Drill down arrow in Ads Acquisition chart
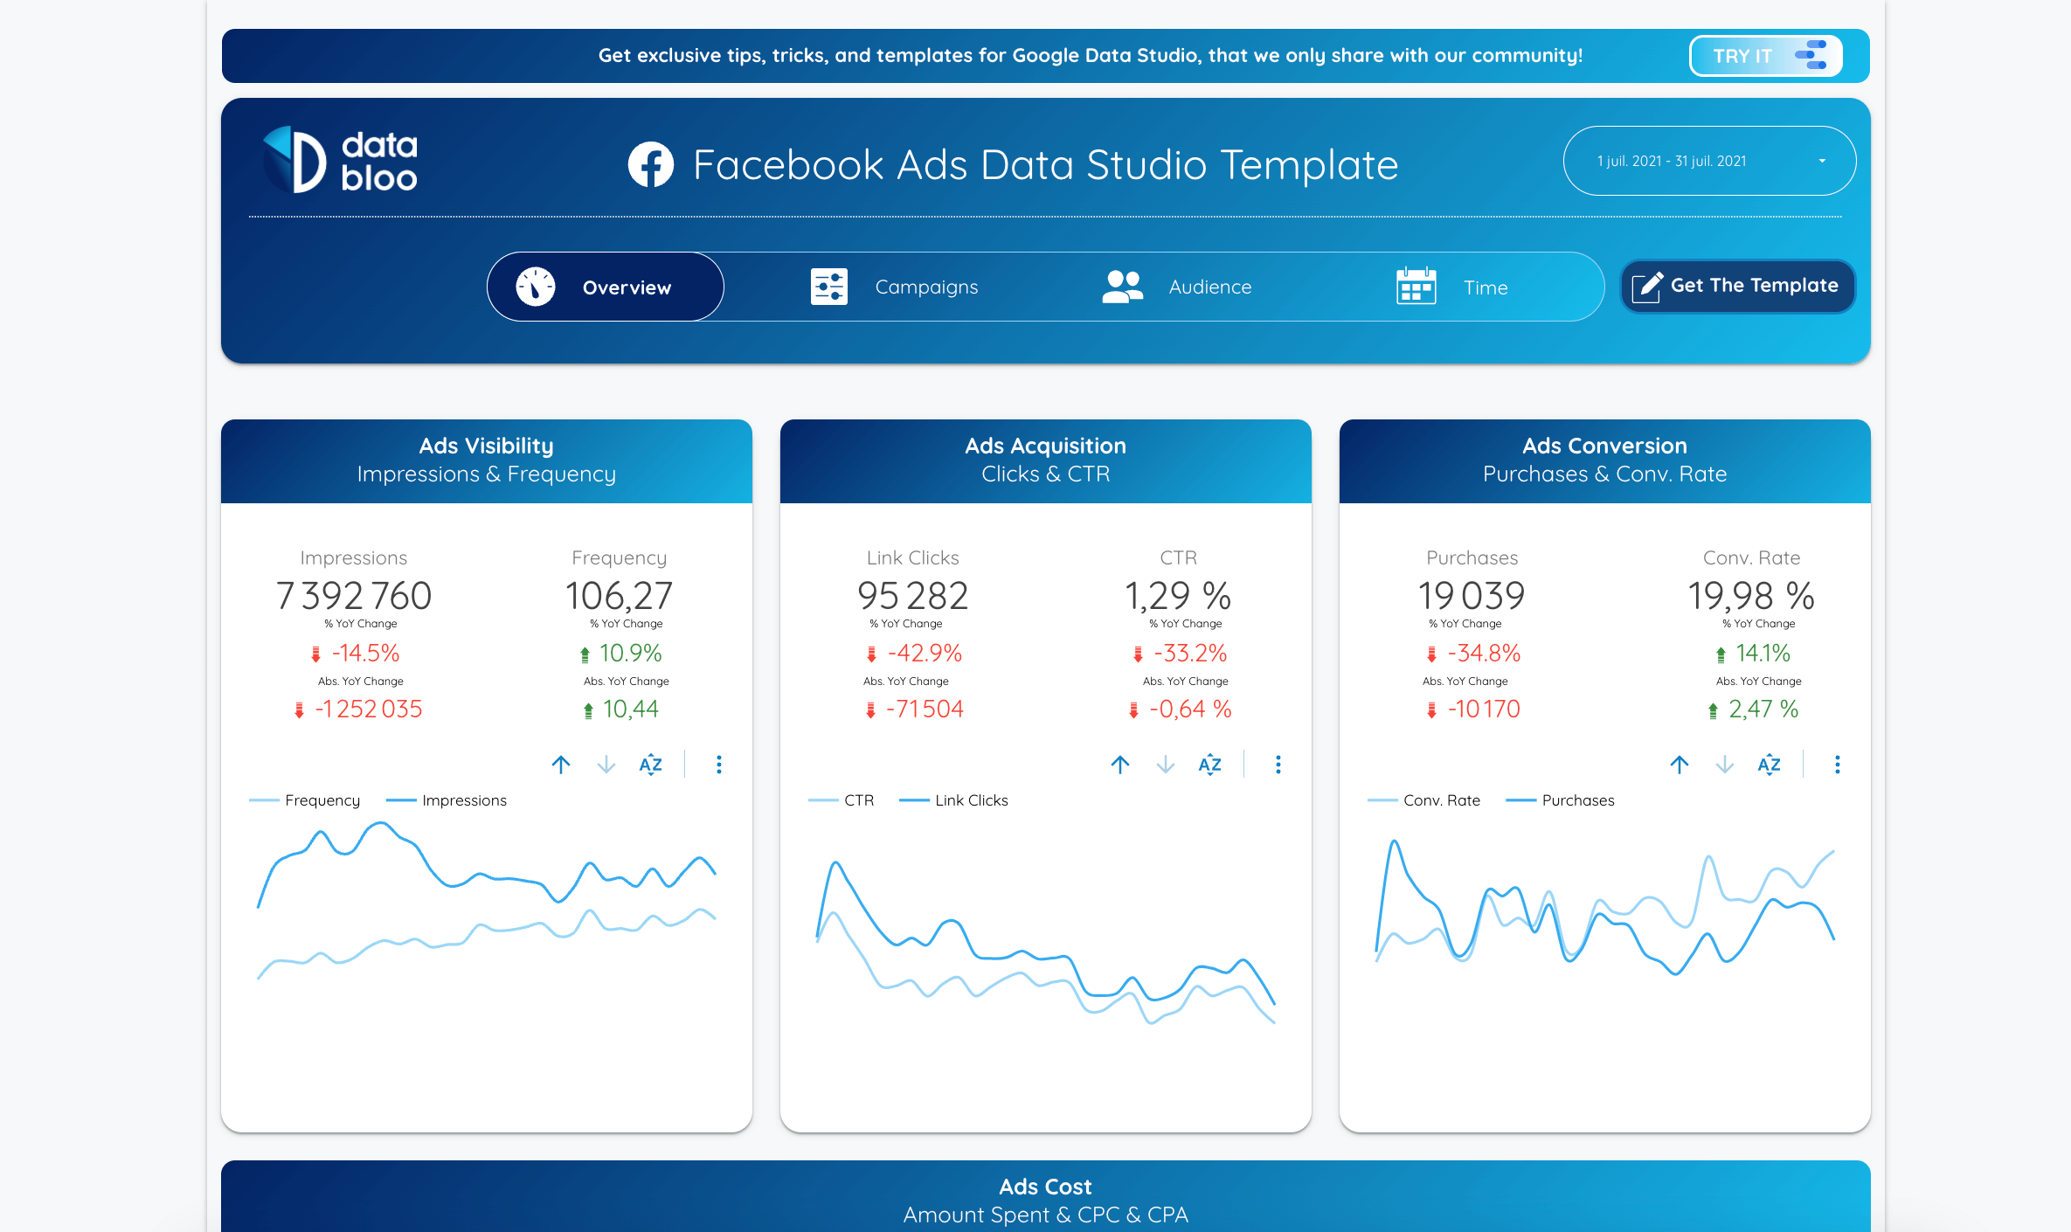 [x=1166, y=765]
